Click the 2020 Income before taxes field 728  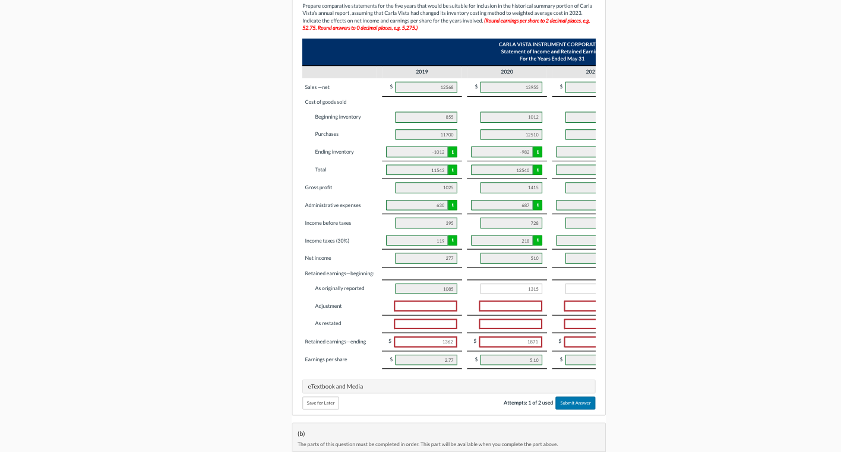[511, 223]
